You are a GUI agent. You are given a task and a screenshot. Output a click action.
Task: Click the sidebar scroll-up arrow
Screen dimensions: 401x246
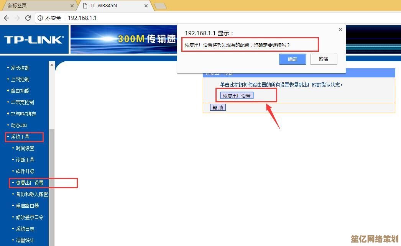(52, 66)
